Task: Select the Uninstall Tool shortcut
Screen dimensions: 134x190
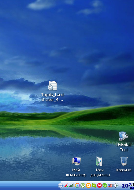Action: tap(124, 136)
